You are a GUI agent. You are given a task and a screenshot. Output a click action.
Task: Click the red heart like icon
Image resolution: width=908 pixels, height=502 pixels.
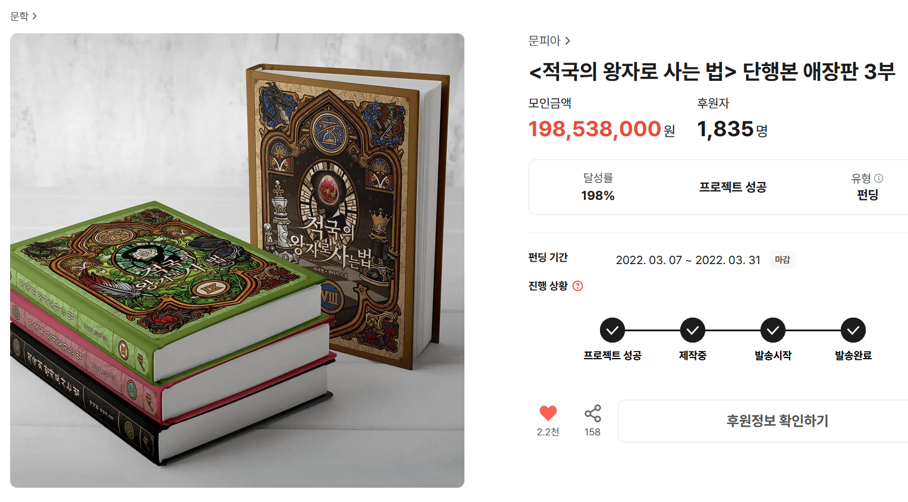pyautogui.click(x=548, y=413)
